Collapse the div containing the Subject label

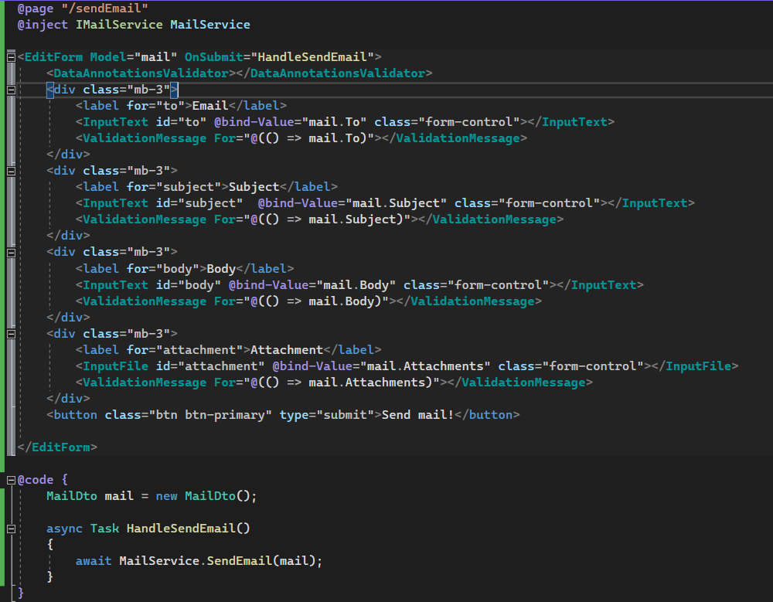[x=11, y=171]
